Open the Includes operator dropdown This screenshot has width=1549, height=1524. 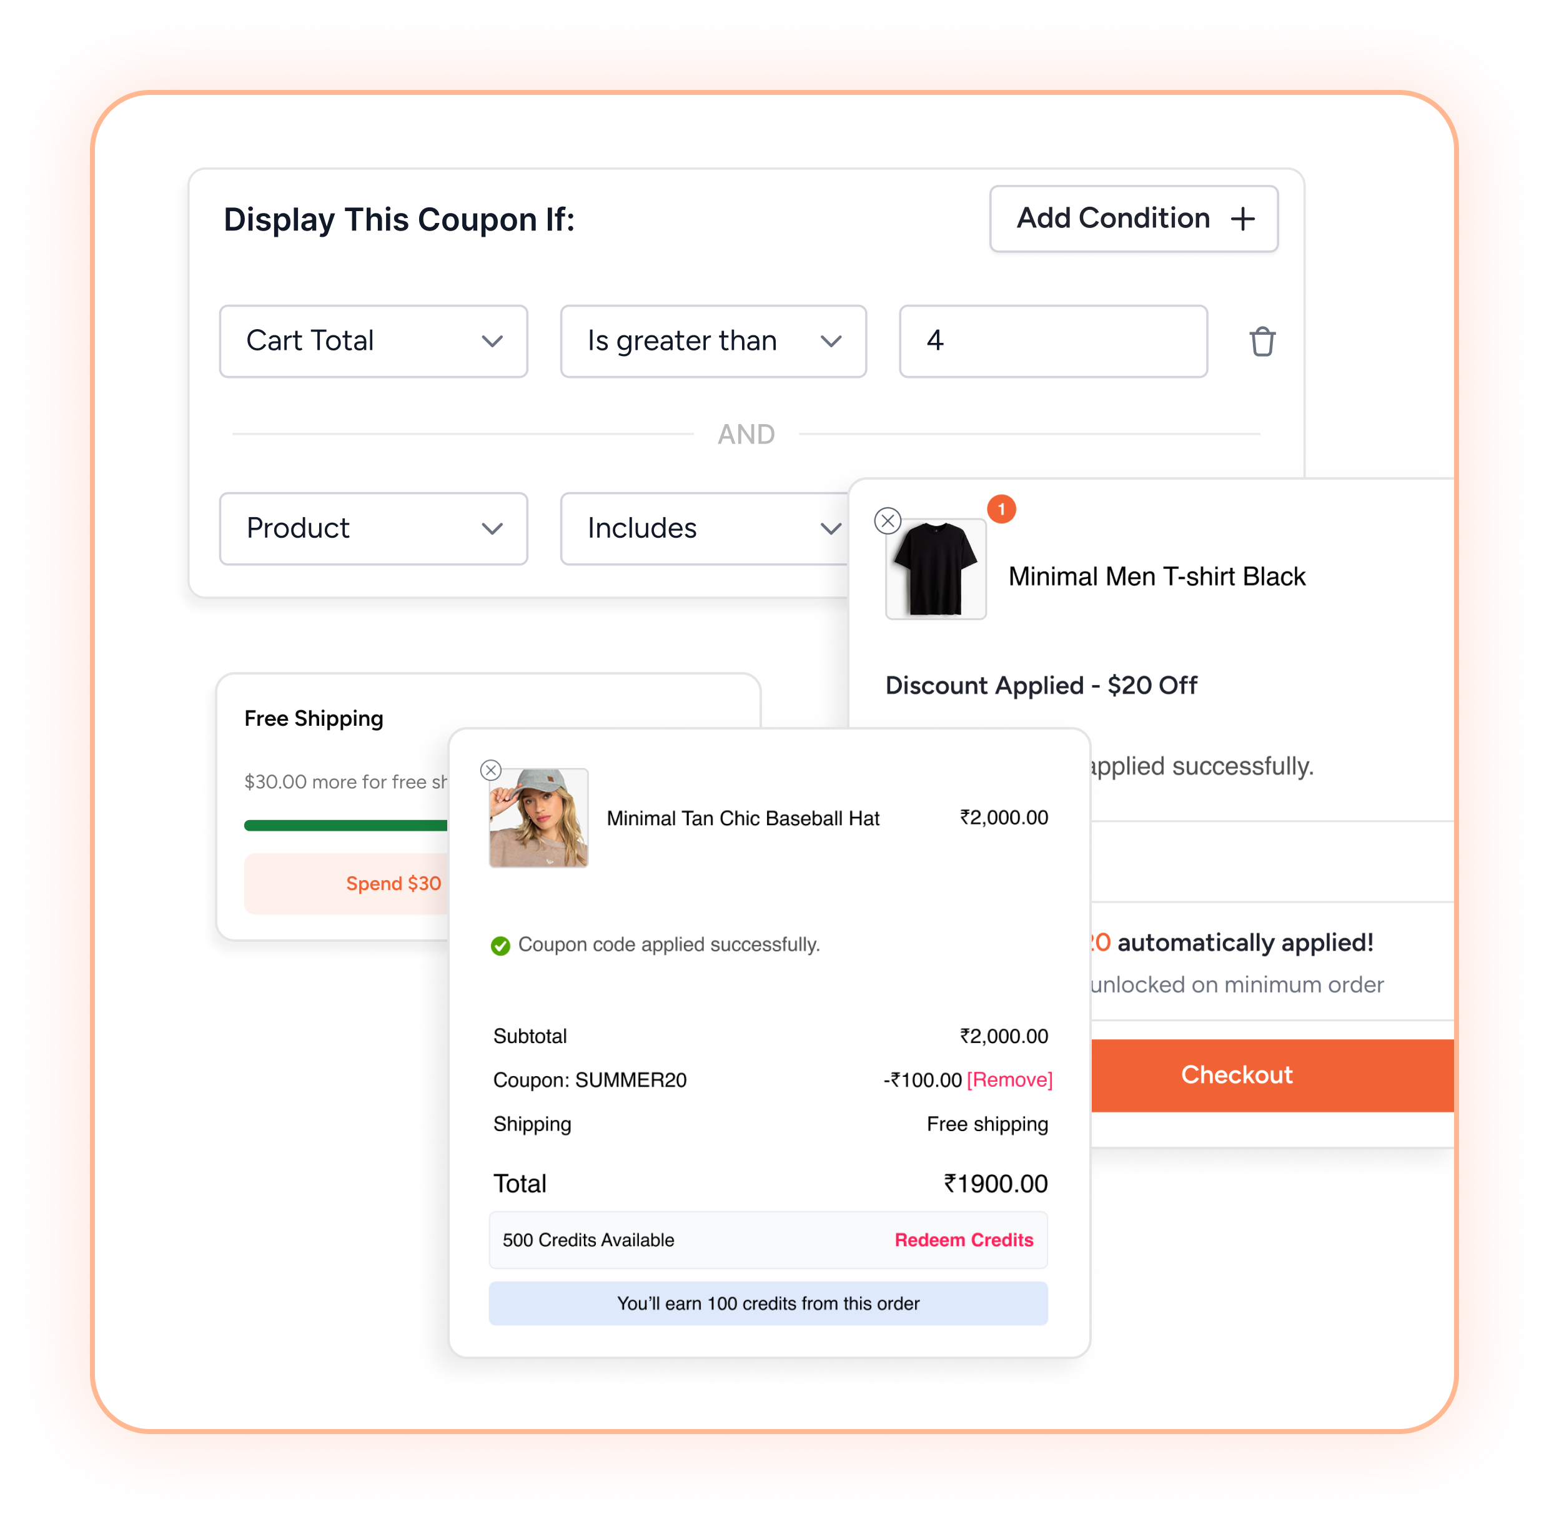click(x=705, y=528)
